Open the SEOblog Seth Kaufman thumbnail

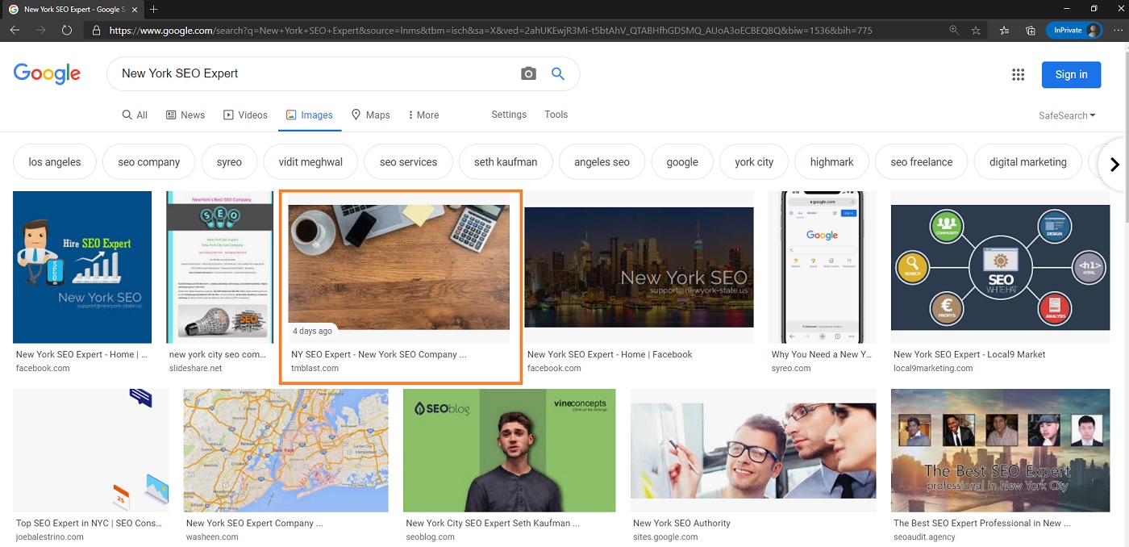click(510, 450)
